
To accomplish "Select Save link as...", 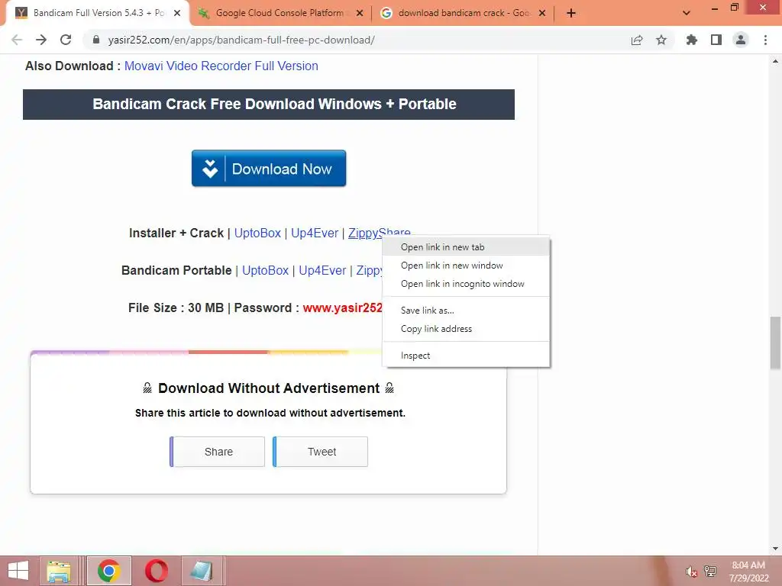I will point(467,311).
